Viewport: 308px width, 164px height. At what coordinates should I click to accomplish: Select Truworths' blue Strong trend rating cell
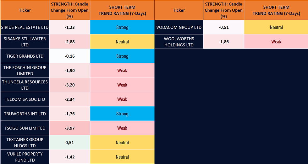(x=122, y=114)
